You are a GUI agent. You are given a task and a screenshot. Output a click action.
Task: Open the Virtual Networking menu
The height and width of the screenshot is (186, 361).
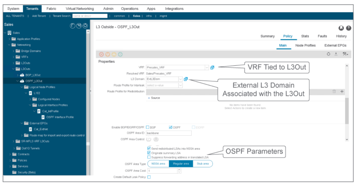[80, 8]
